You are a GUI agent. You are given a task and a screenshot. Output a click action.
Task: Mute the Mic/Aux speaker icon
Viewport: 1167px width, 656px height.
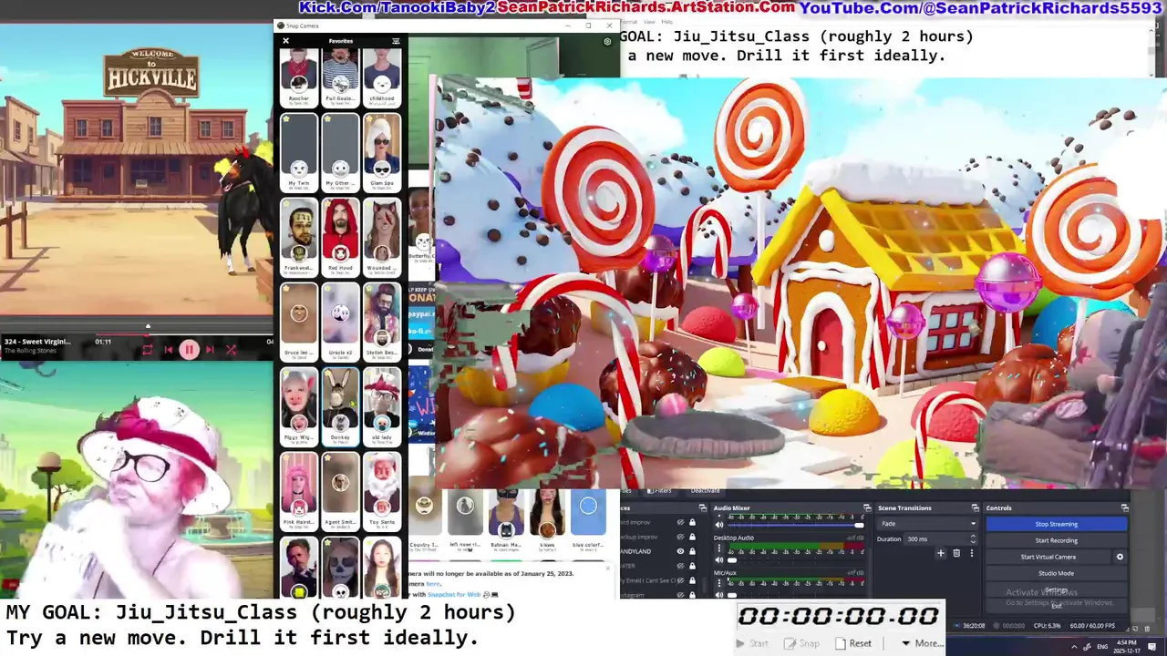719,595
